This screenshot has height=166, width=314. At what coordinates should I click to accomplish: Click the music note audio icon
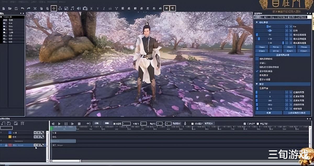(72, 9)
